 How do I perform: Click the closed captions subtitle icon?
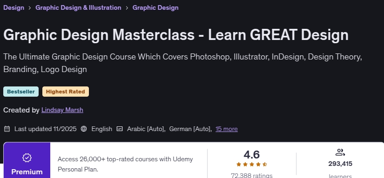(120, 129)
